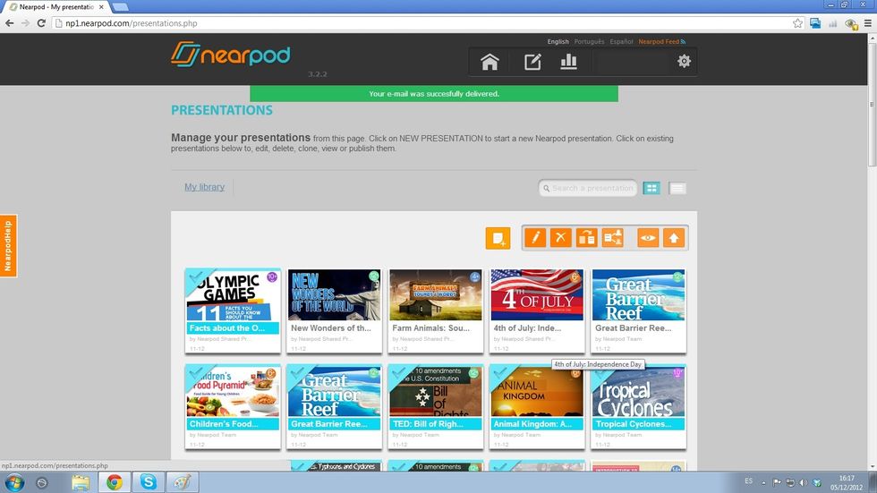Open the create/edit pencil icon in header

[532, 62]
